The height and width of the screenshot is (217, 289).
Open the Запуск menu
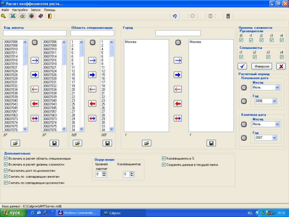(36, 10)
